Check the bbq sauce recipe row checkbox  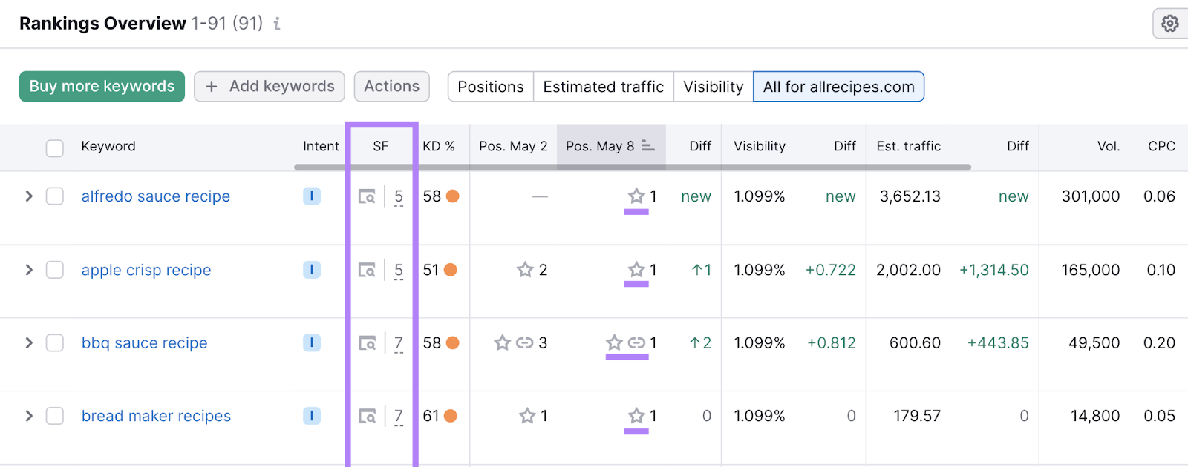(55, 343)
